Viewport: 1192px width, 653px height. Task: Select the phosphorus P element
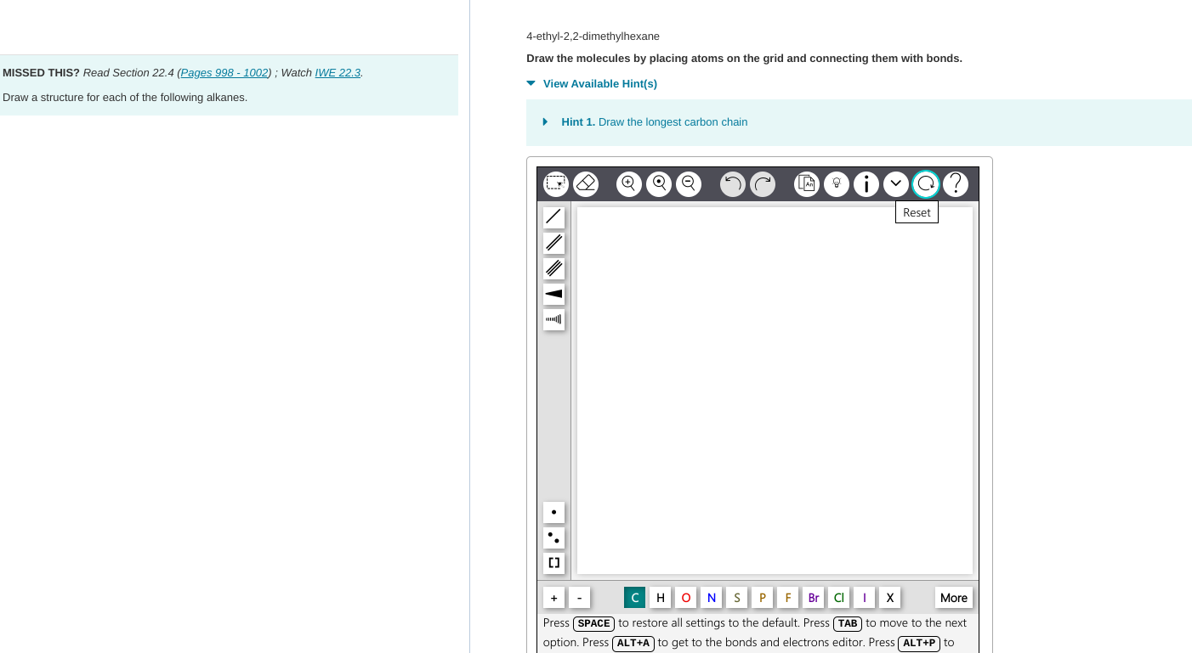[762, 598]
